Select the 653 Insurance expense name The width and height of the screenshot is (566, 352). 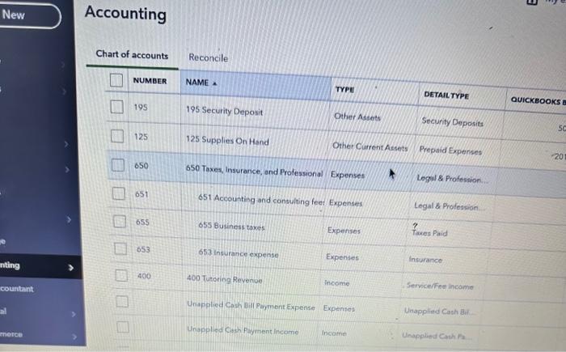239,253
